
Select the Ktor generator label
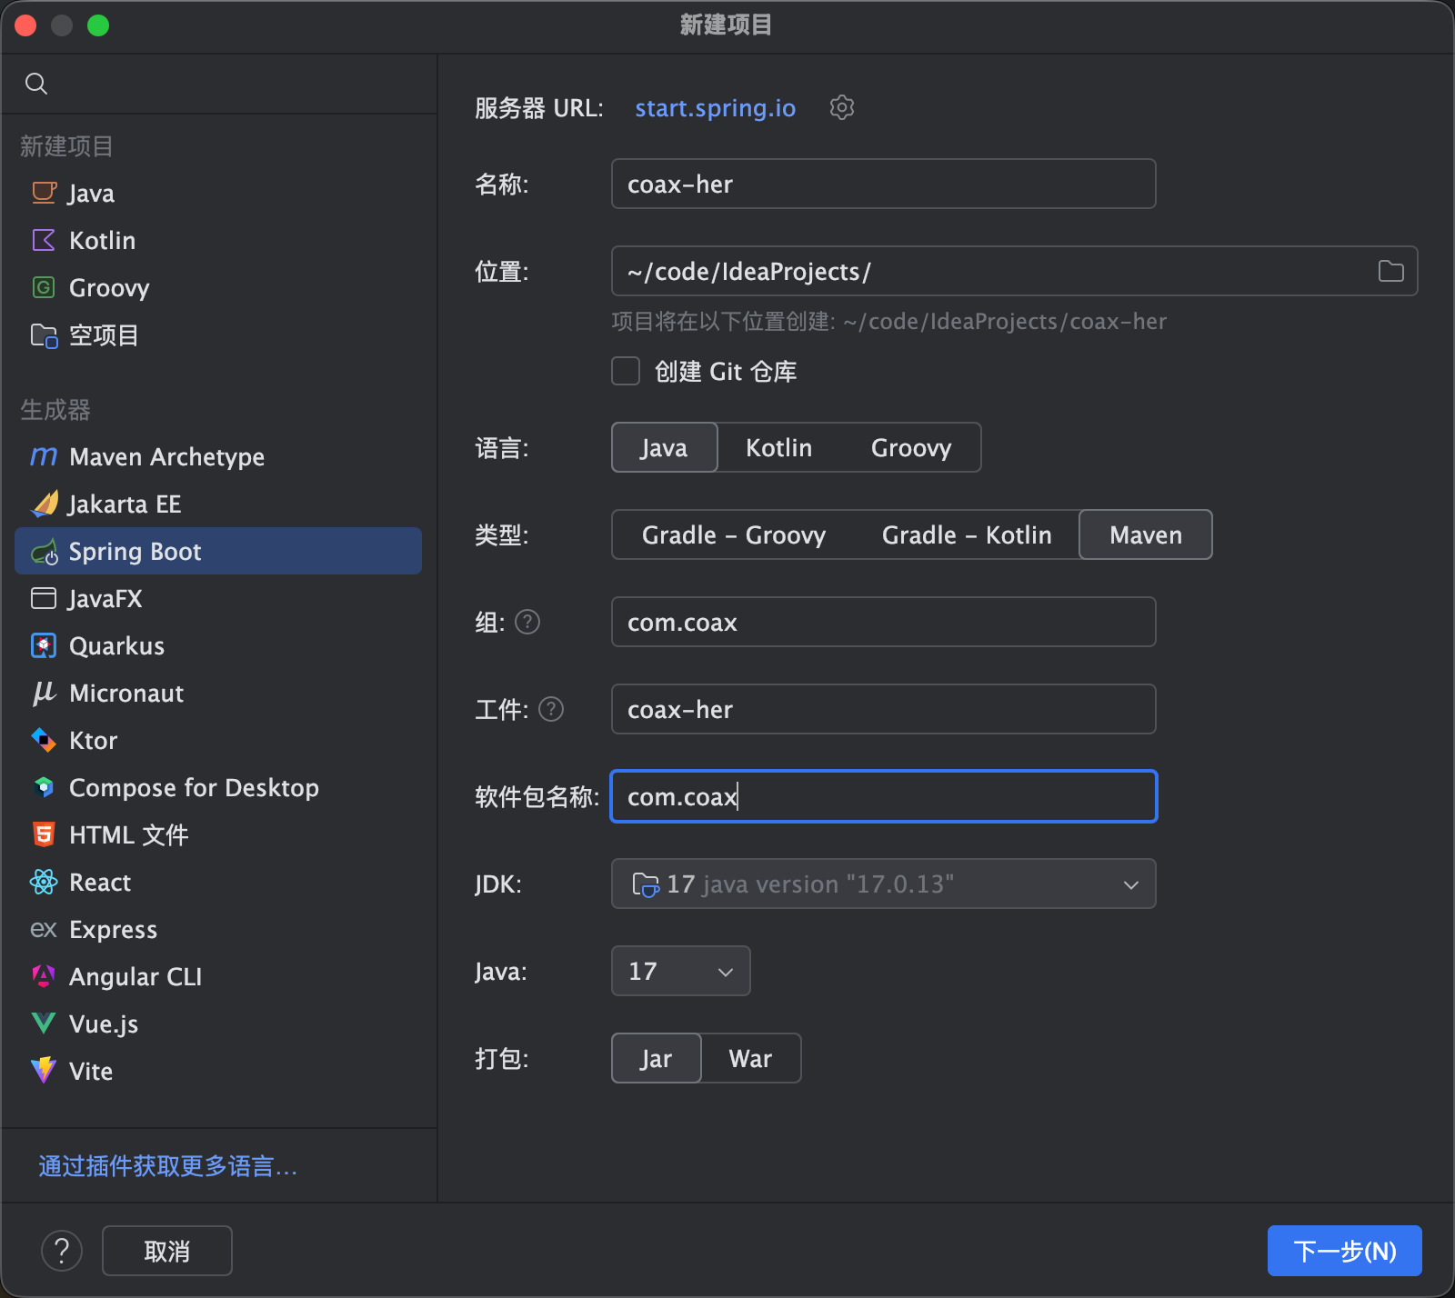coord(94,740)
